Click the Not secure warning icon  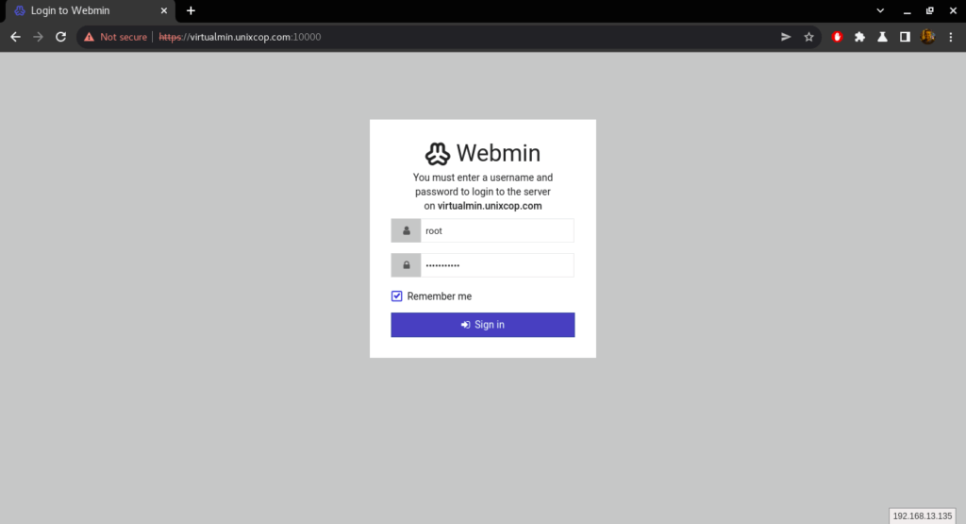90,37
